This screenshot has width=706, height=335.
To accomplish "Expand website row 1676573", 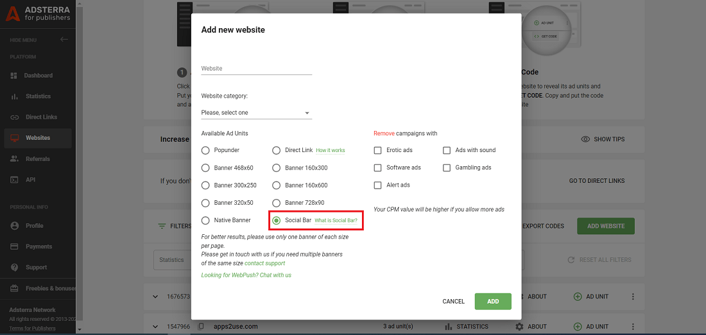I will point(155,296).
